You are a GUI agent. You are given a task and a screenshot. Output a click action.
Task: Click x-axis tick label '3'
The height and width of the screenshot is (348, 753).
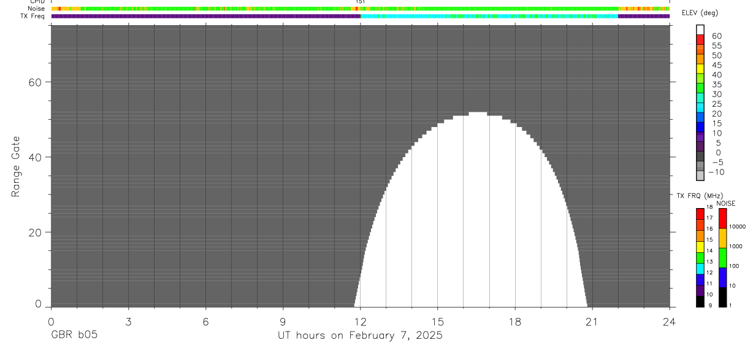tap(128, 322)
